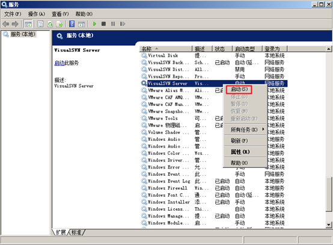The height and width of the screenshot is (245, 333).
Task: Sort by the 登录为 column header
Action: tap(275, 49)
